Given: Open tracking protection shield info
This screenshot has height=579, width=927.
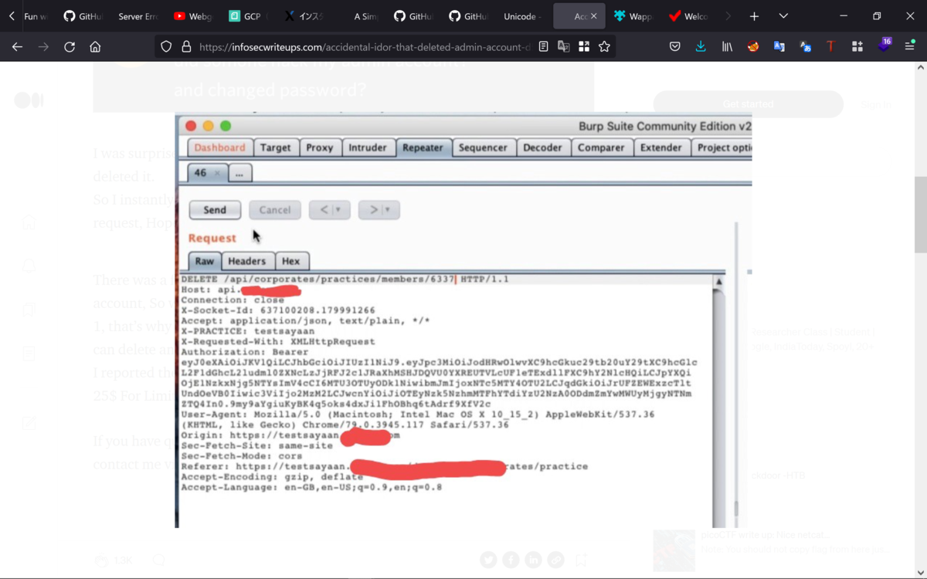Looking at the screenshot, I should 166,47.
